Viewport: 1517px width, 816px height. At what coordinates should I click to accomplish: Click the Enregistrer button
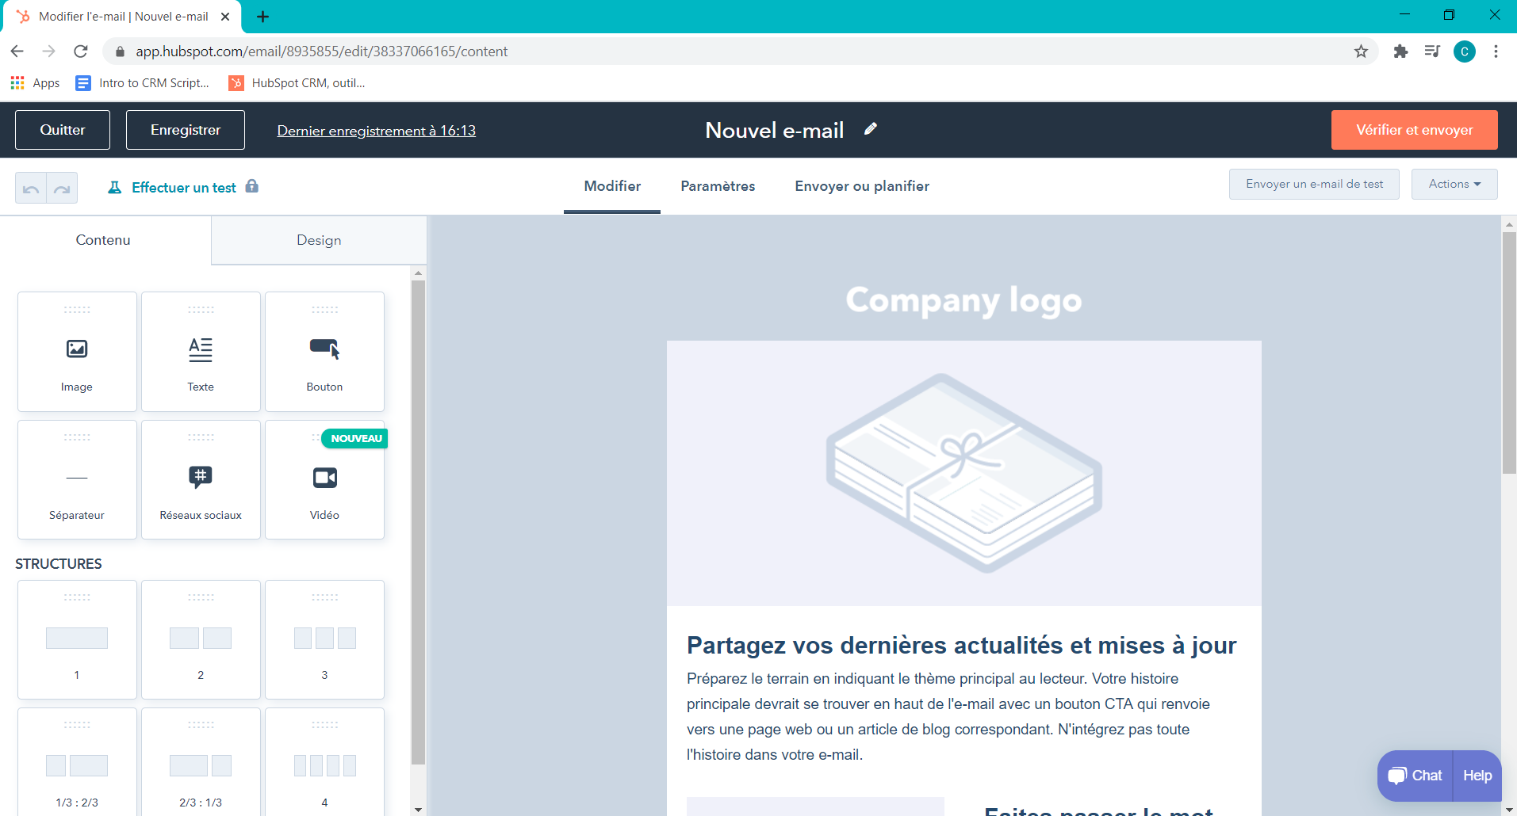pyautogui.click(x=186, y=130)
